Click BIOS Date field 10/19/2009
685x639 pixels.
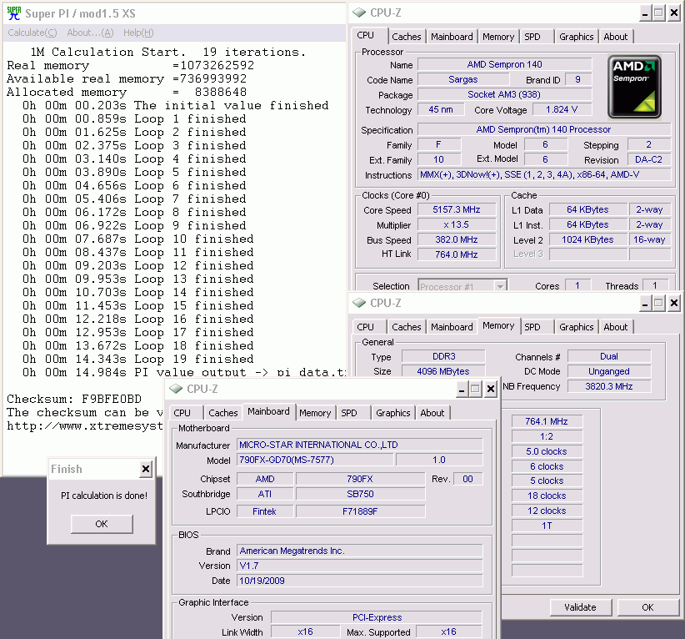pyautogui.click(x=360, y=581)
